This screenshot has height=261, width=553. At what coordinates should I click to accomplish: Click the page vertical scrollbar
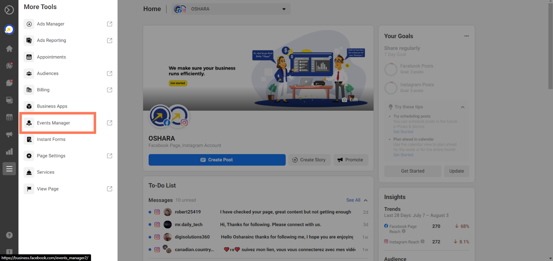point(550,45)
